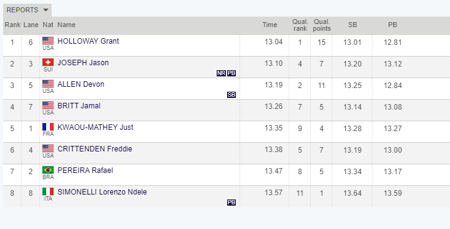Image resolution: width=450 pixels, height=229 pixels.
Task: Click the Rank column header
Action: (12, 25)
